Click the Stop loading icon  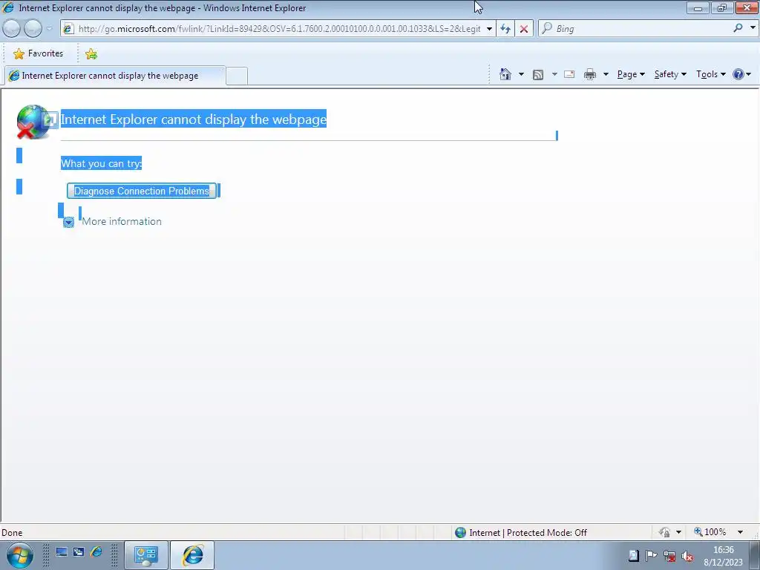coord(524,29)
